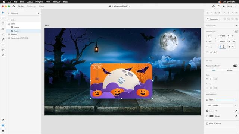The height and width of the screenshot is (134, 239).
Task: Click the Border color swatch
Action: 211,116
